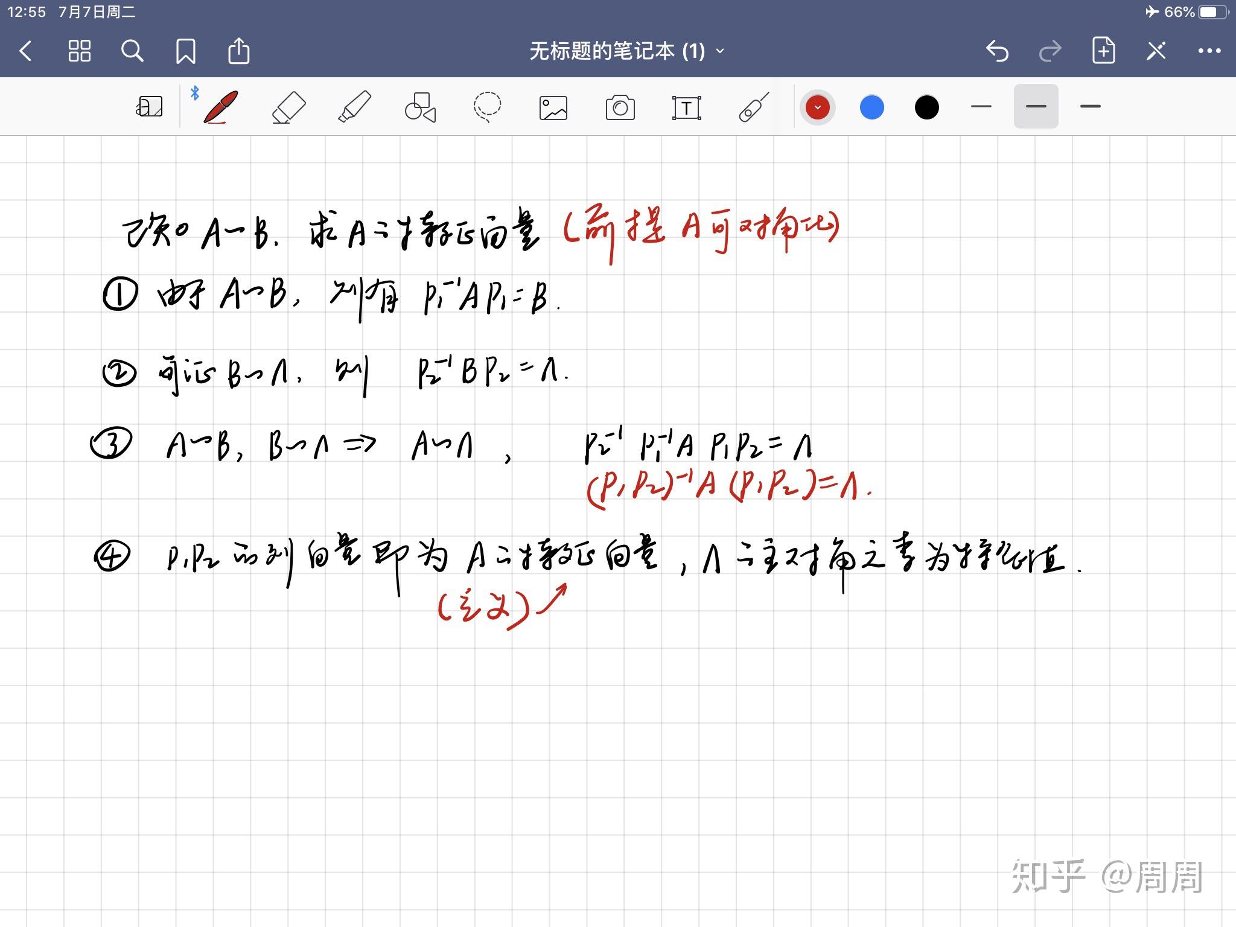Viewport: 1236px width, 927px height.
Task: Redo the undone stroke
Action: (1050, 51)
